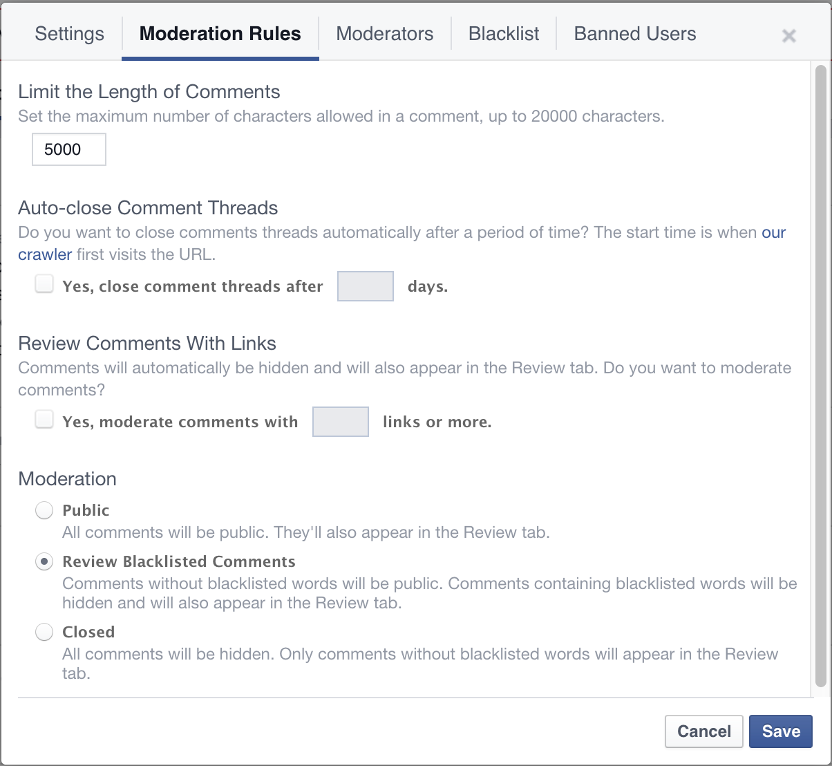Click the 'Limit the Length of Comments' heading

[x=149, y=92]
